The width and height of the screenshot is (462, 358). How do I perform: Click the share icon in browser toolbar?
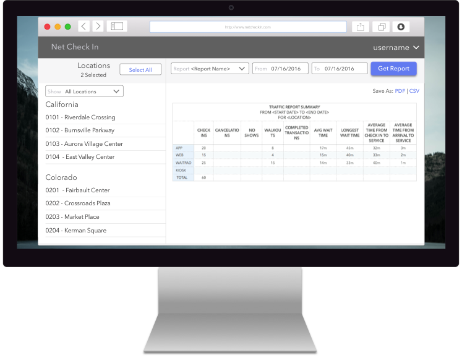click(x=360, y=27)
